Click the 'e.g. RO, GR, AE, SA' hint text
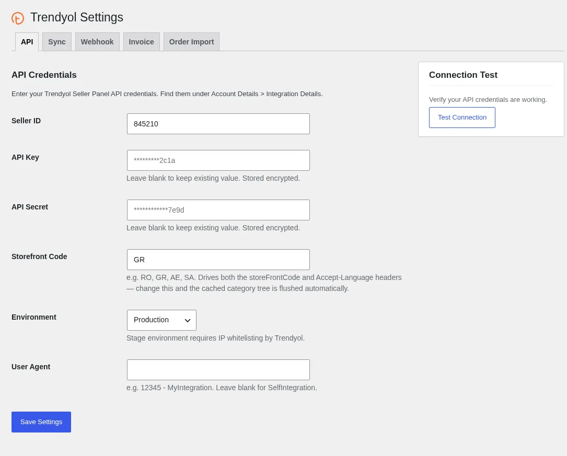 (264, 283)
